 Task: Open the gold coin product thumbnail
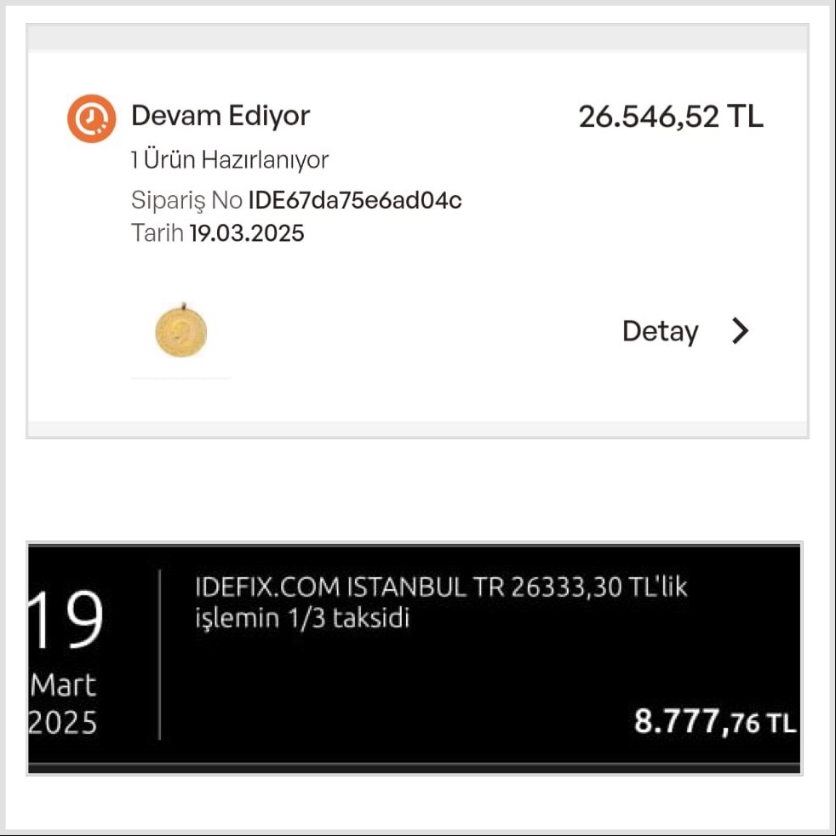[180, 330]
